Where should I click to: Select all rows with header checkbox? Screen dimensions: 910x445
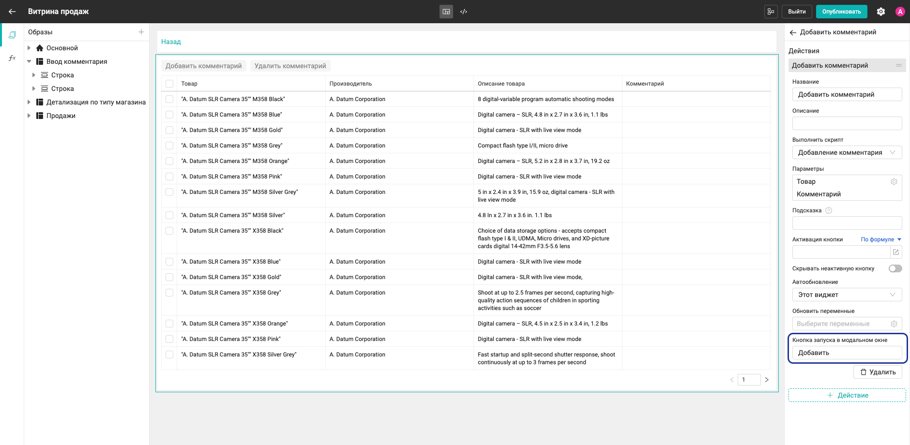(x=169, y=84)
